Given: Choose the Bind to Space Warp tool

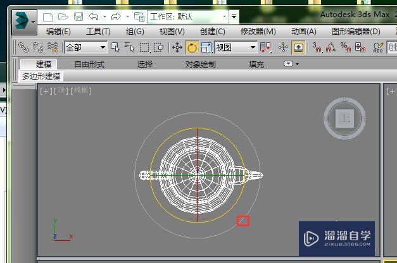Looking at the screenshot, I should tap(53, 47).
